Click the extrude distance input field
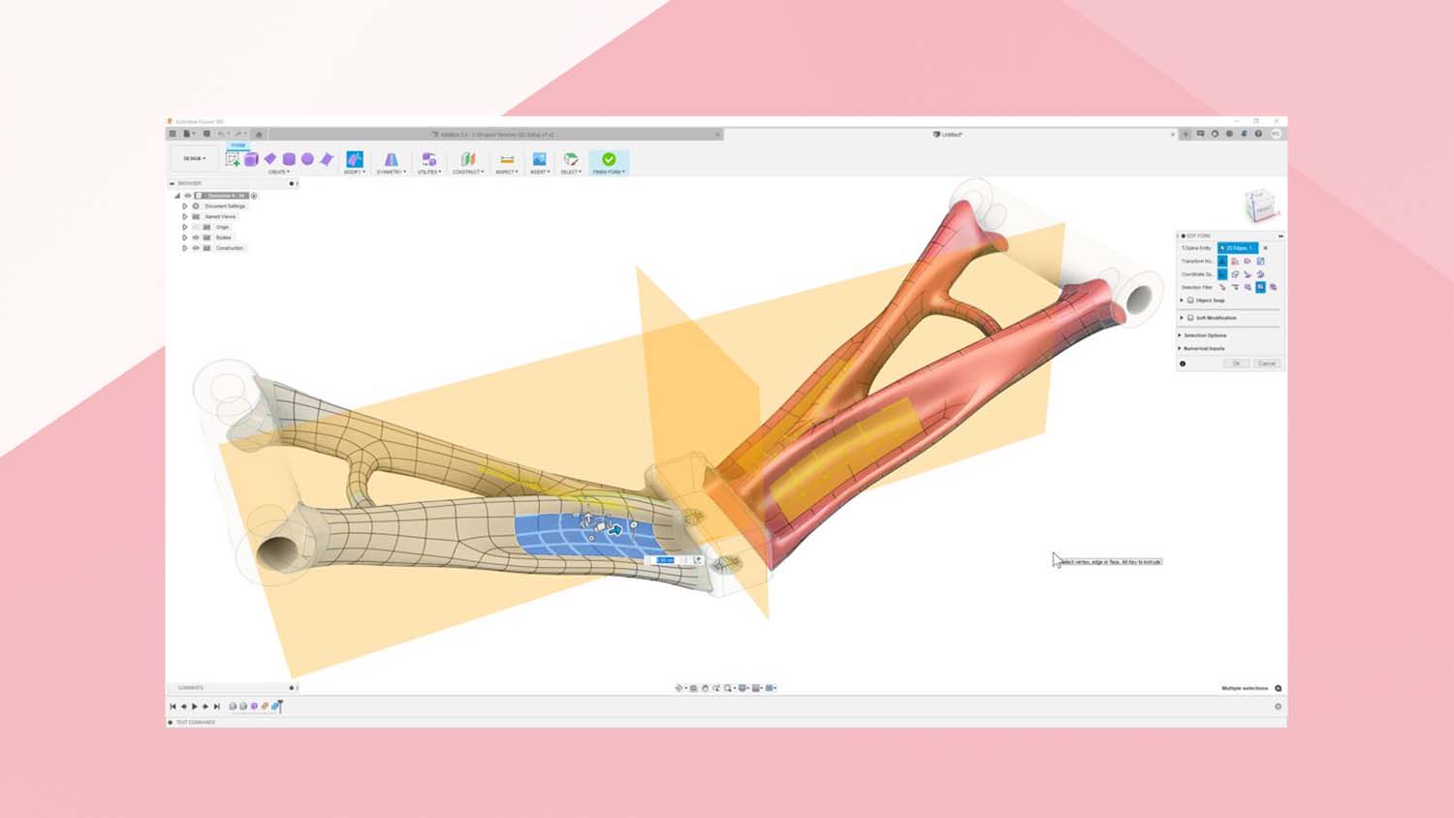This screenshot has height=818, width=1454. 667,560
